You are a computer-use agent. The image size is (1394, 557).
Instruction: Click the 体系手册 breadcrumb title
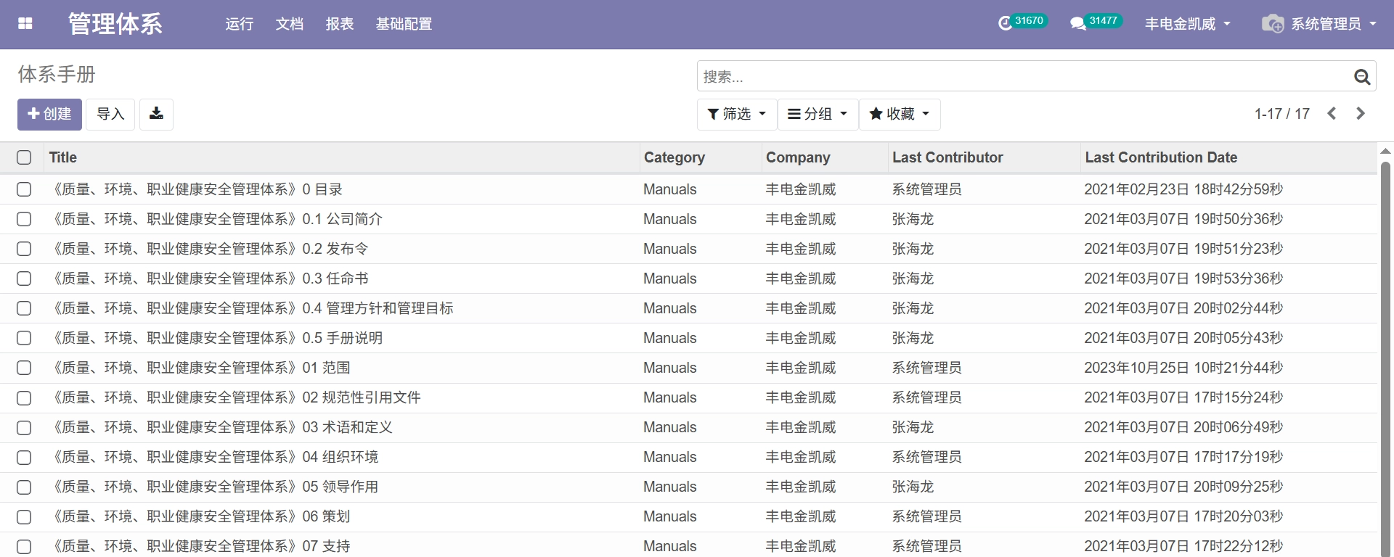(57, 74)
